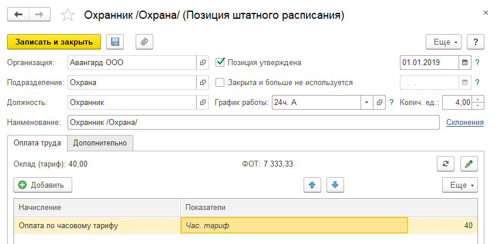The image size is (495, 244).
Task: Click the paperclip attachments icon
Action: click(144, 42)
